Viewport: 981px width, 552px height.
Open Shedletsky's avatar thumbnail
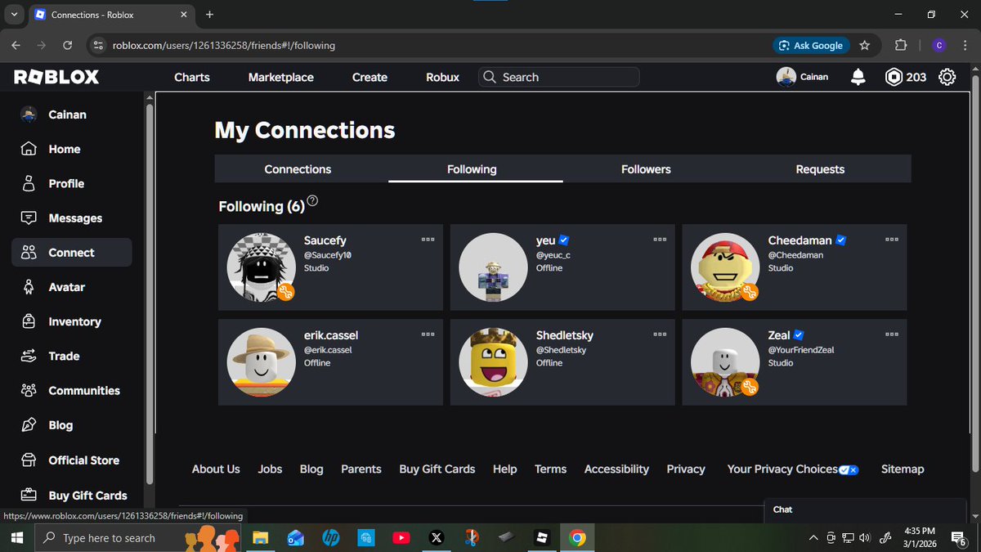(492, 363)
